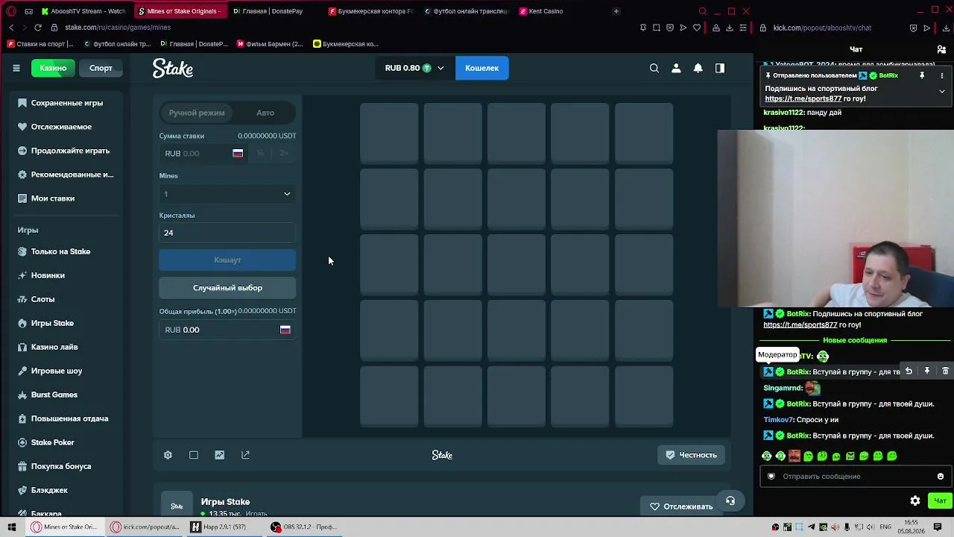Open the notifications bell
Screen dimensions: 954x537
coord(698,68)
